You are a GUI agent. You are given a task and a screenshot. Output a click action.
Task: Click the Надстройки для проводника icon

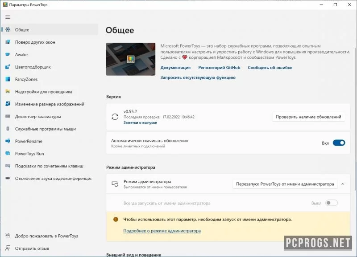(8, 92)
